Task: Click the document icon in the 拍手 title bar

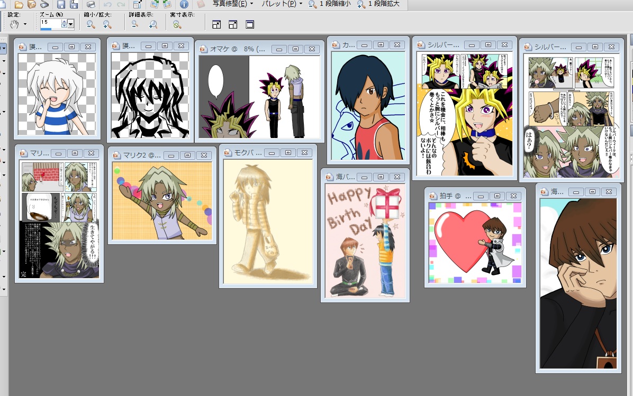Action: (x=433, y=196)
